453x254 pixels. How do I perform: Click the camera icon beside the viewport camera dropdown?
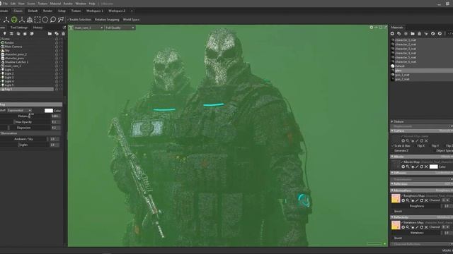tap(71, 28)
